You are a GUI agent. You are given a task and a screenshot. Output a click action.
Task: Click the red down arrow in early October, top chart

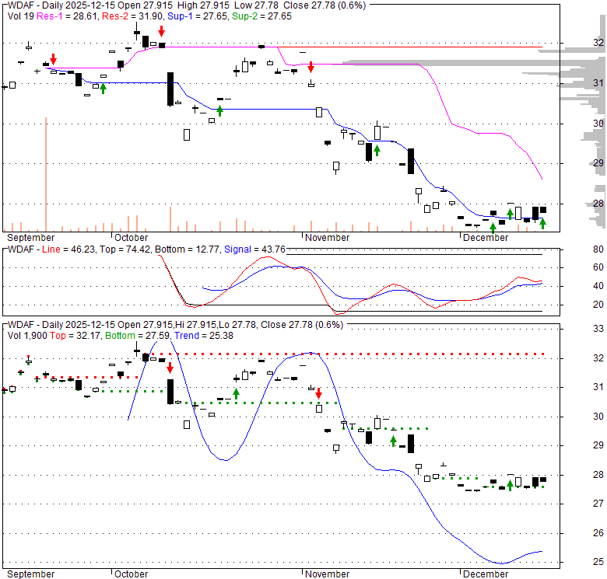[161, 31]
